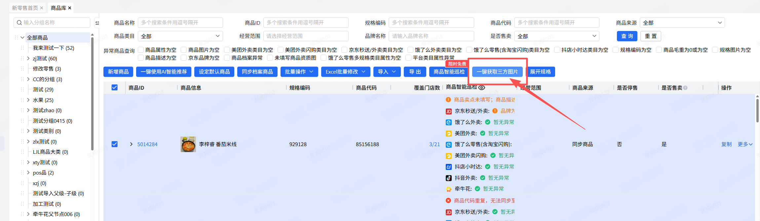Click the 牵牛花 flower icon
The image size is (760, 221).
(x=449, y=189)
